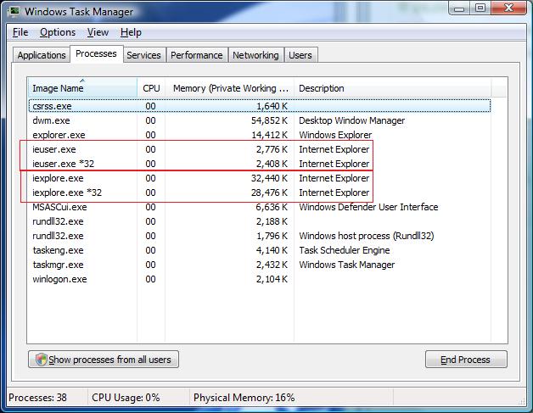
Task: Select the Processes tab
Action: click(x=96, y=53)
